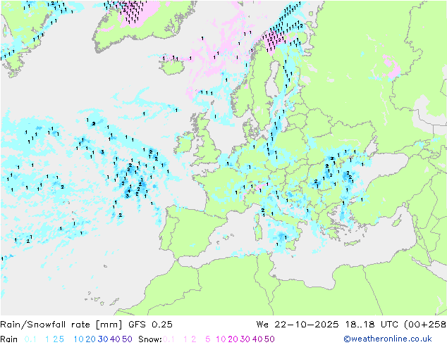Select the 'Rain/Snowfall rate [mm]' title text
The width and height of the screenshot is (447, 345).
pos(61,325)
